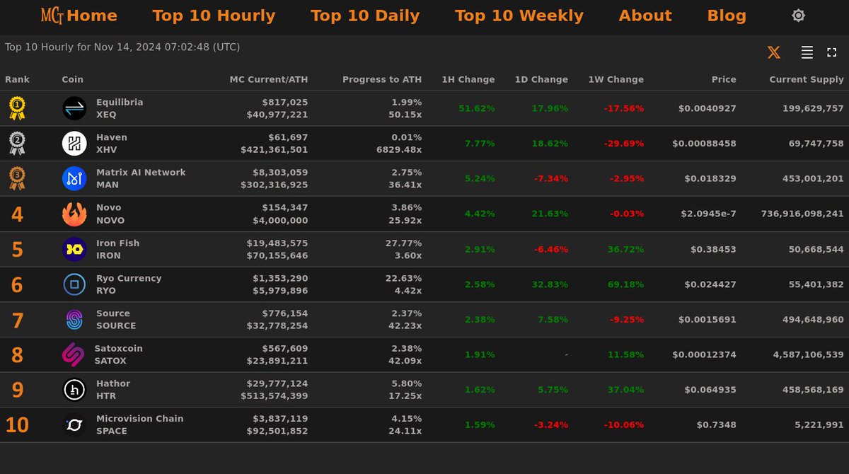Click the Hathor coin logo
Screen dimensions: 849x474
(74, 390)
